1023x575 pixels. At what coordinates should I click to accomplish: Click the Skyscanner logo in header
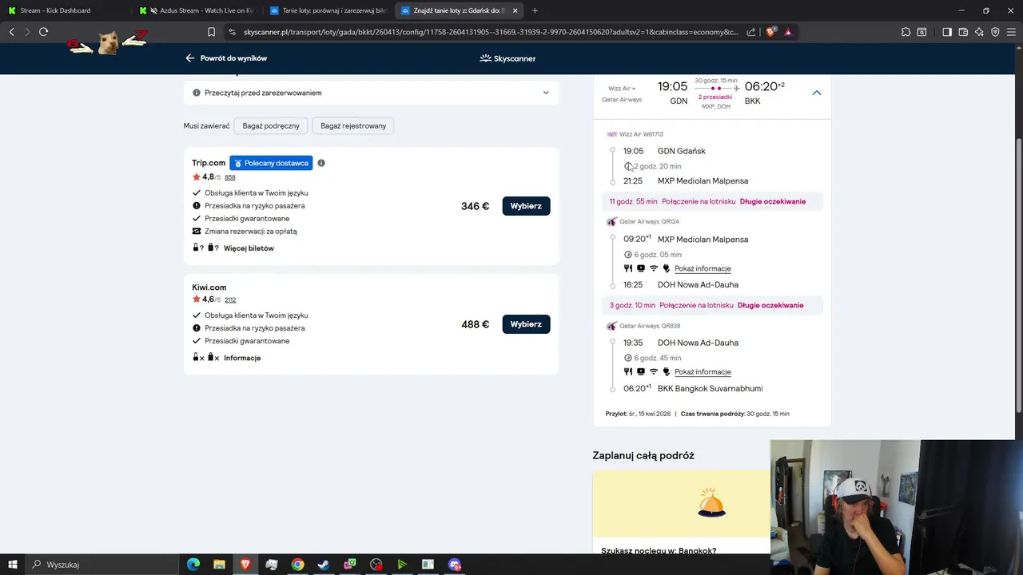(x=508, y=58)
